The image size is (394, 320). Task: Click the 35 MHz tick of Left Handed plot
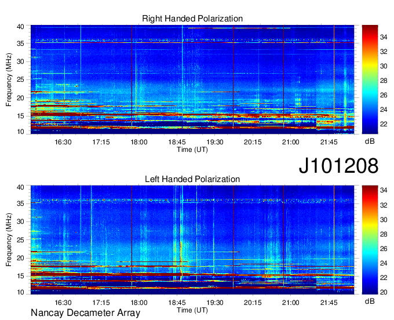[x=21, y=203]
